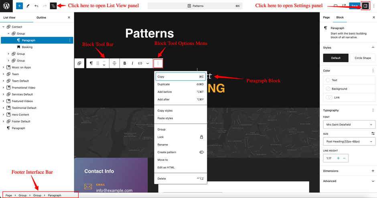Select the Circle Shape style
This screenshot has width=377, height=198.
[363, 58]
